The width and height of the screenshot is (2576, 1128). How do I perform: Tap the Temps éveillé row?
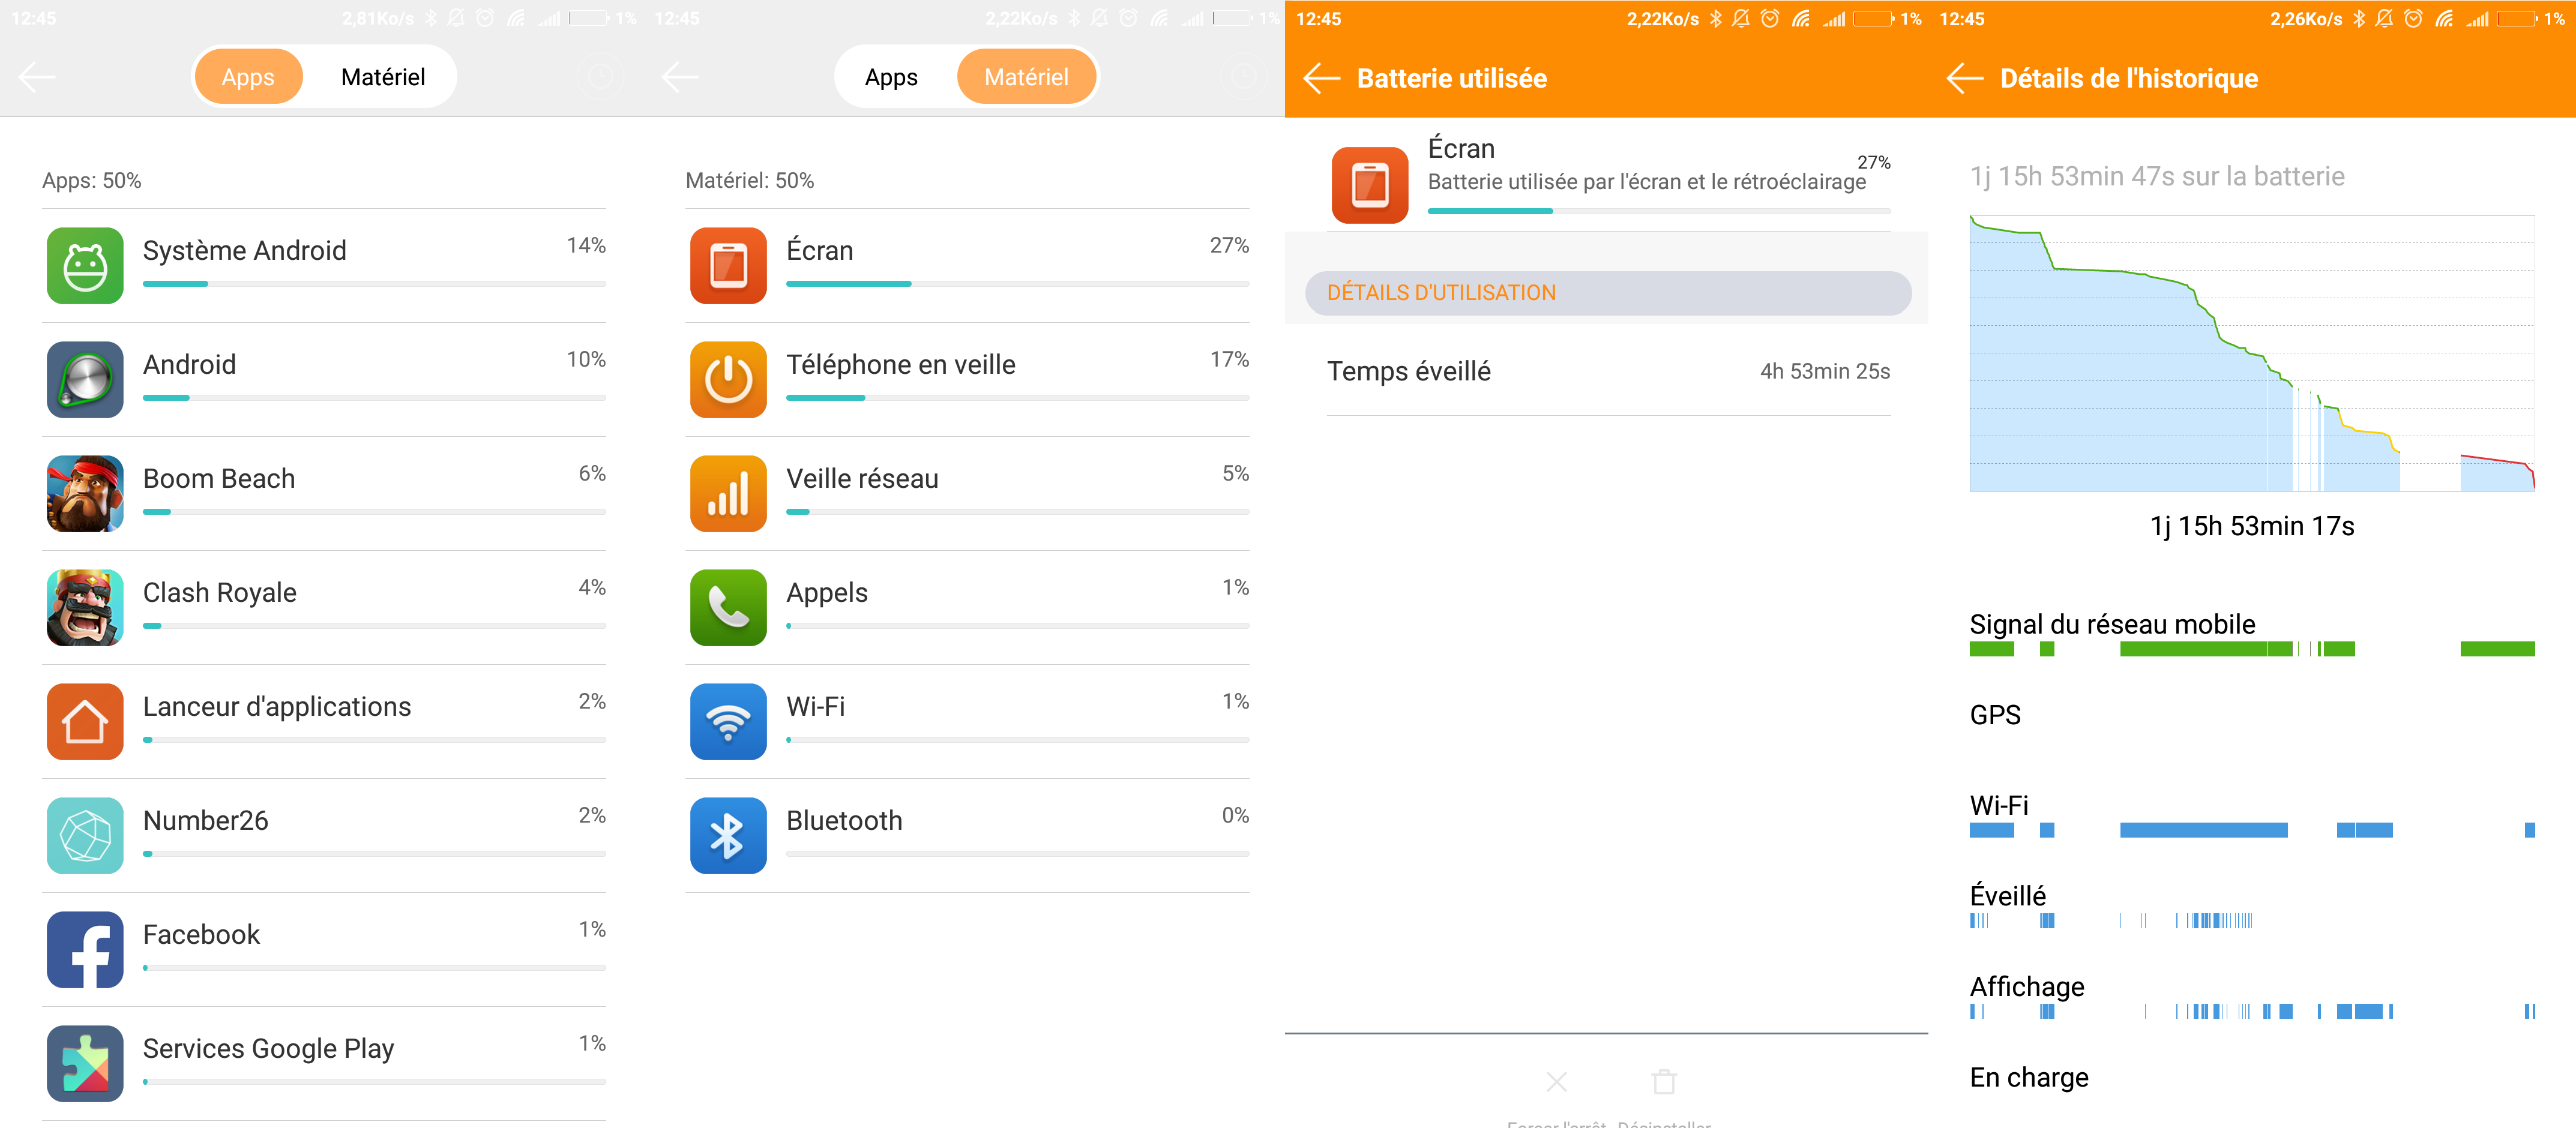click(1608, 371)
